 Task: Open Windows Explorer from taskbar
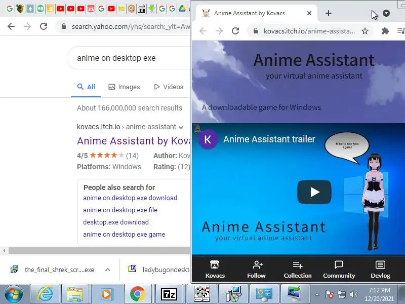point(75,294)
